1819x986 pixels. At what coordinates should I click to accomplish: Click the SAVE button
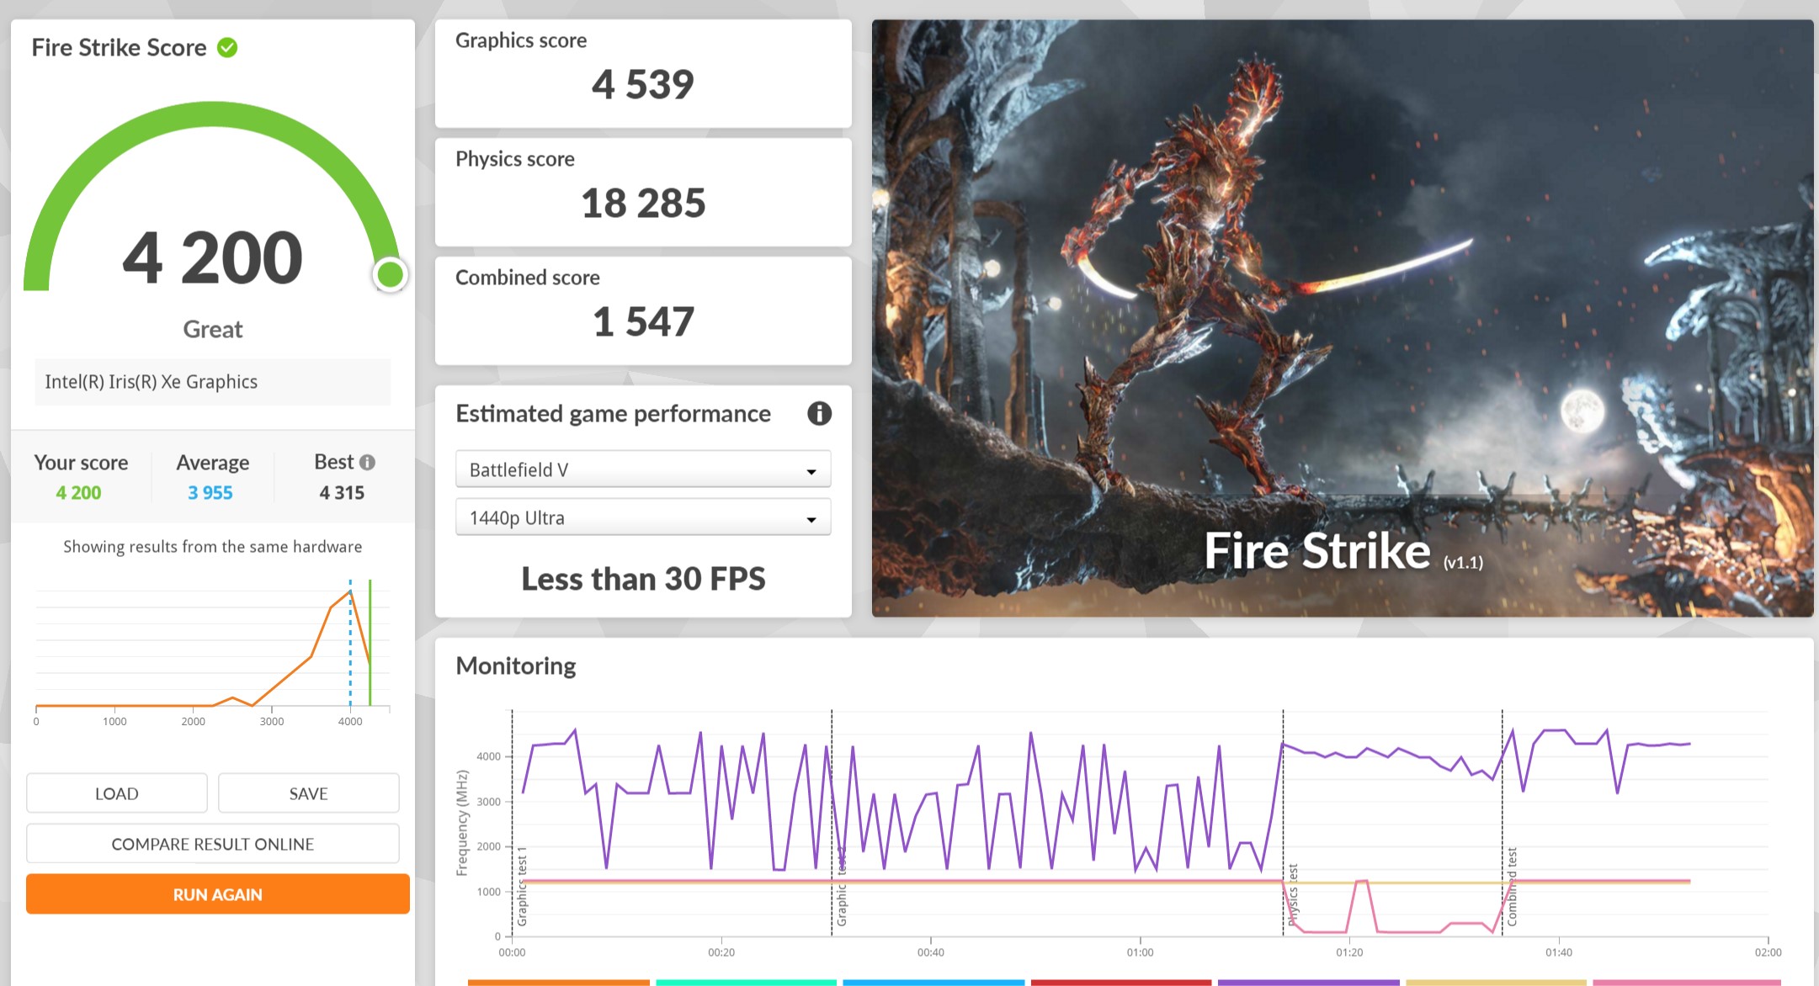(308, 793)
